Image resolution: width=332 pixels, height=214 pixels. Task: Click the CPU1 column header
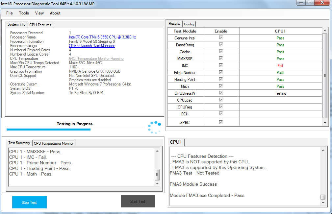pyautogui.click(x=280, y=31)
